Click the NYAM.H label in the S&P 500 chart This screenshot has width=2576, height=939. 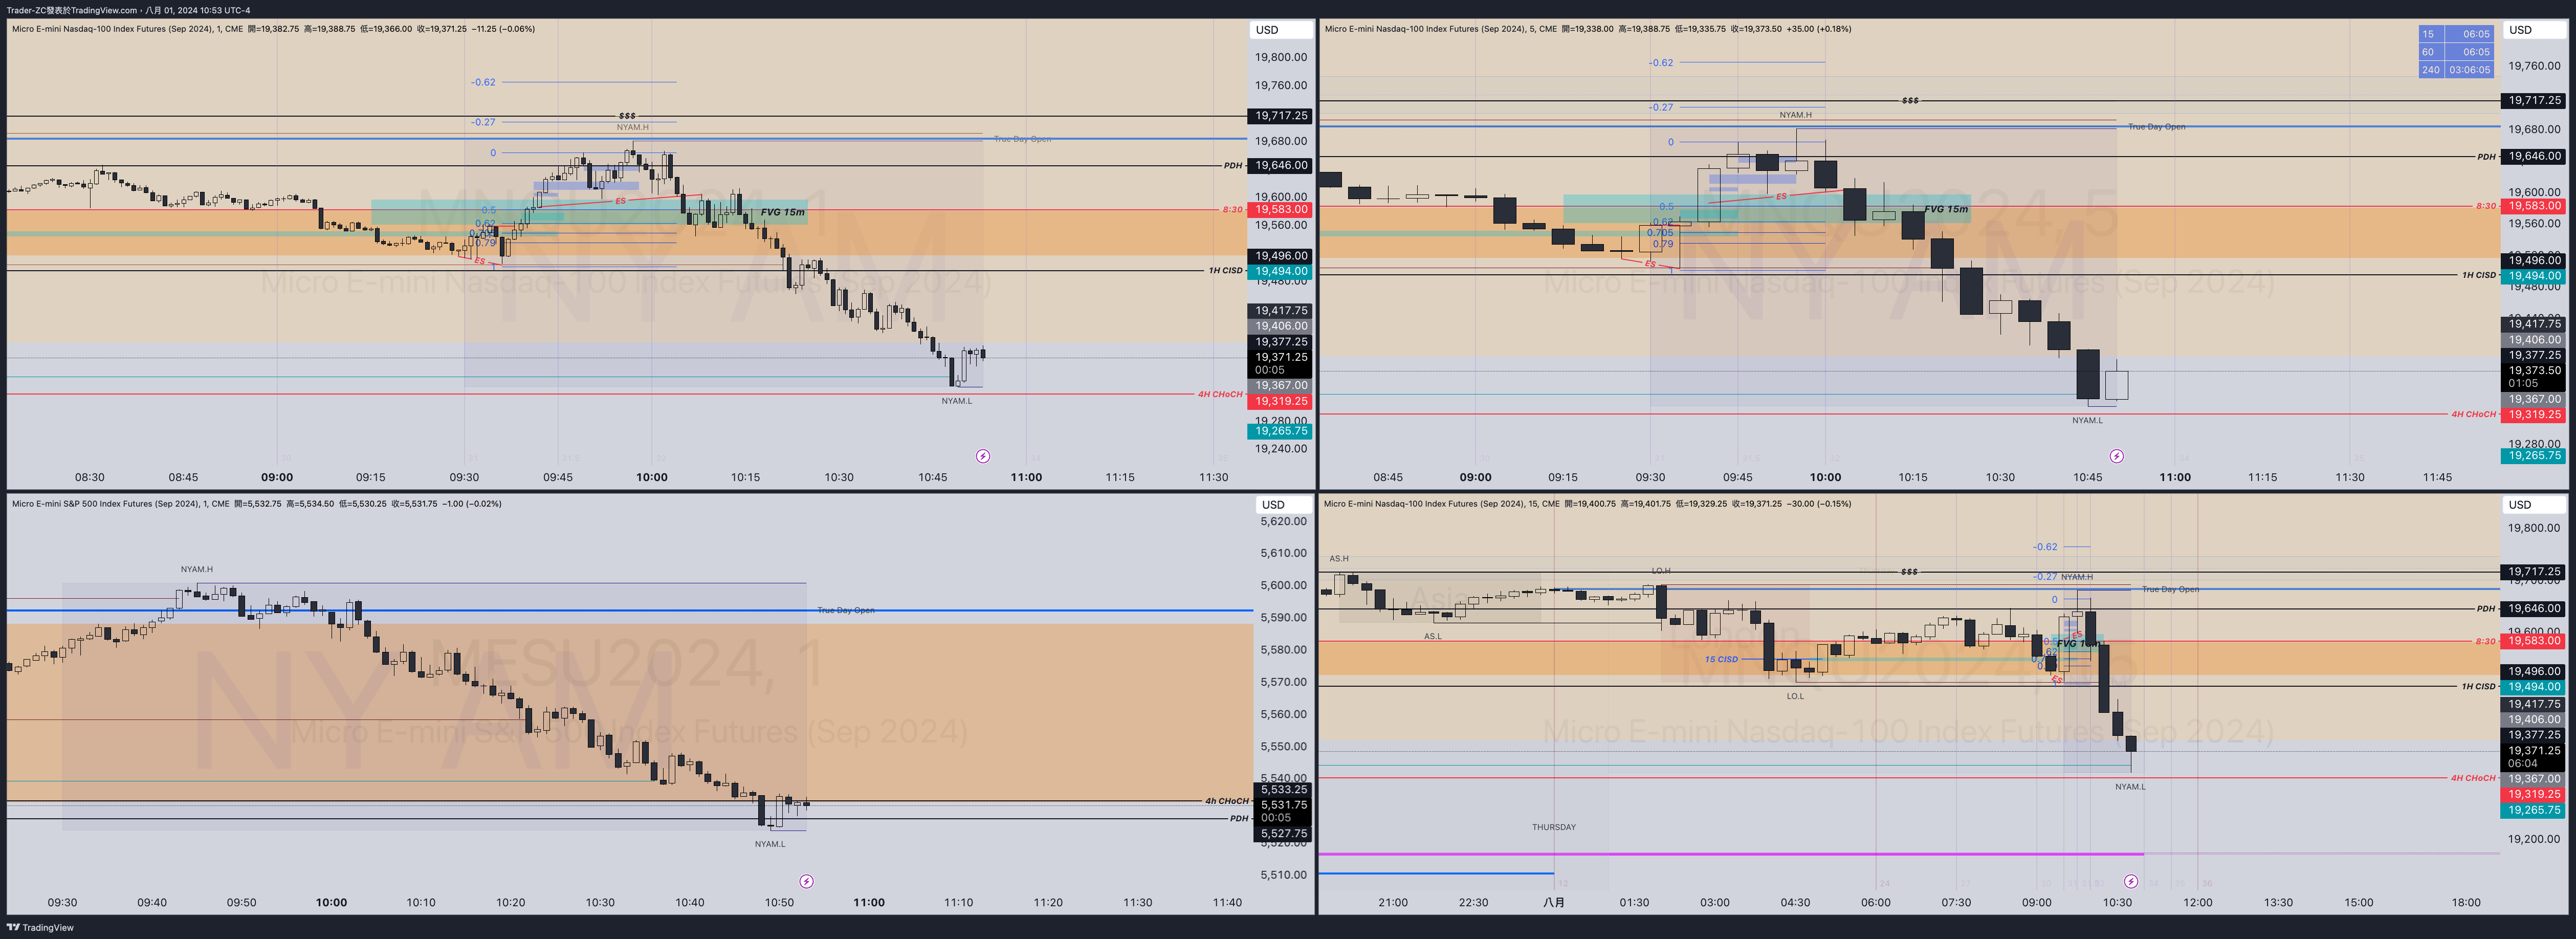point(197,569)
